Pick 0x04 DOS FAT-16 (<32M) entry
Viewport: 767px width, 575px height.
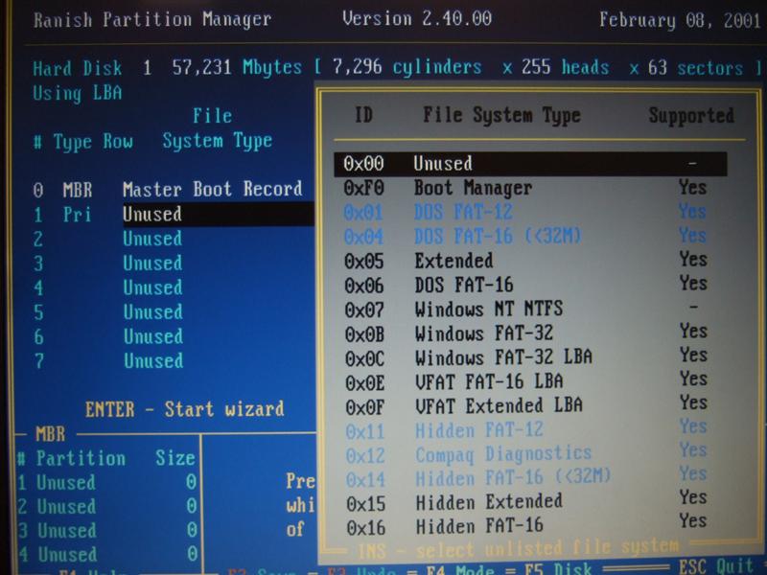coord(525,236)
